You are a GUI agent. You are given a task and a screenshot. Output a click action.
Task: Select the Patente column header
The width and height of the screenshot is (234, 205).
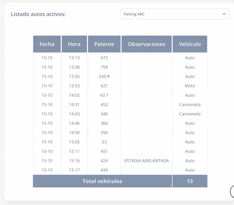click(x=104, y=44)
